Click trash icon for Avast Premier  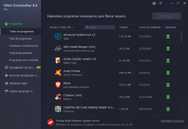(168, 73)
